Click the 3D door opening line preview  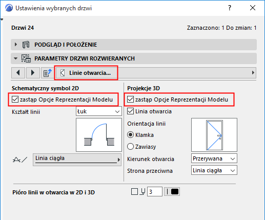click(214, 135)
